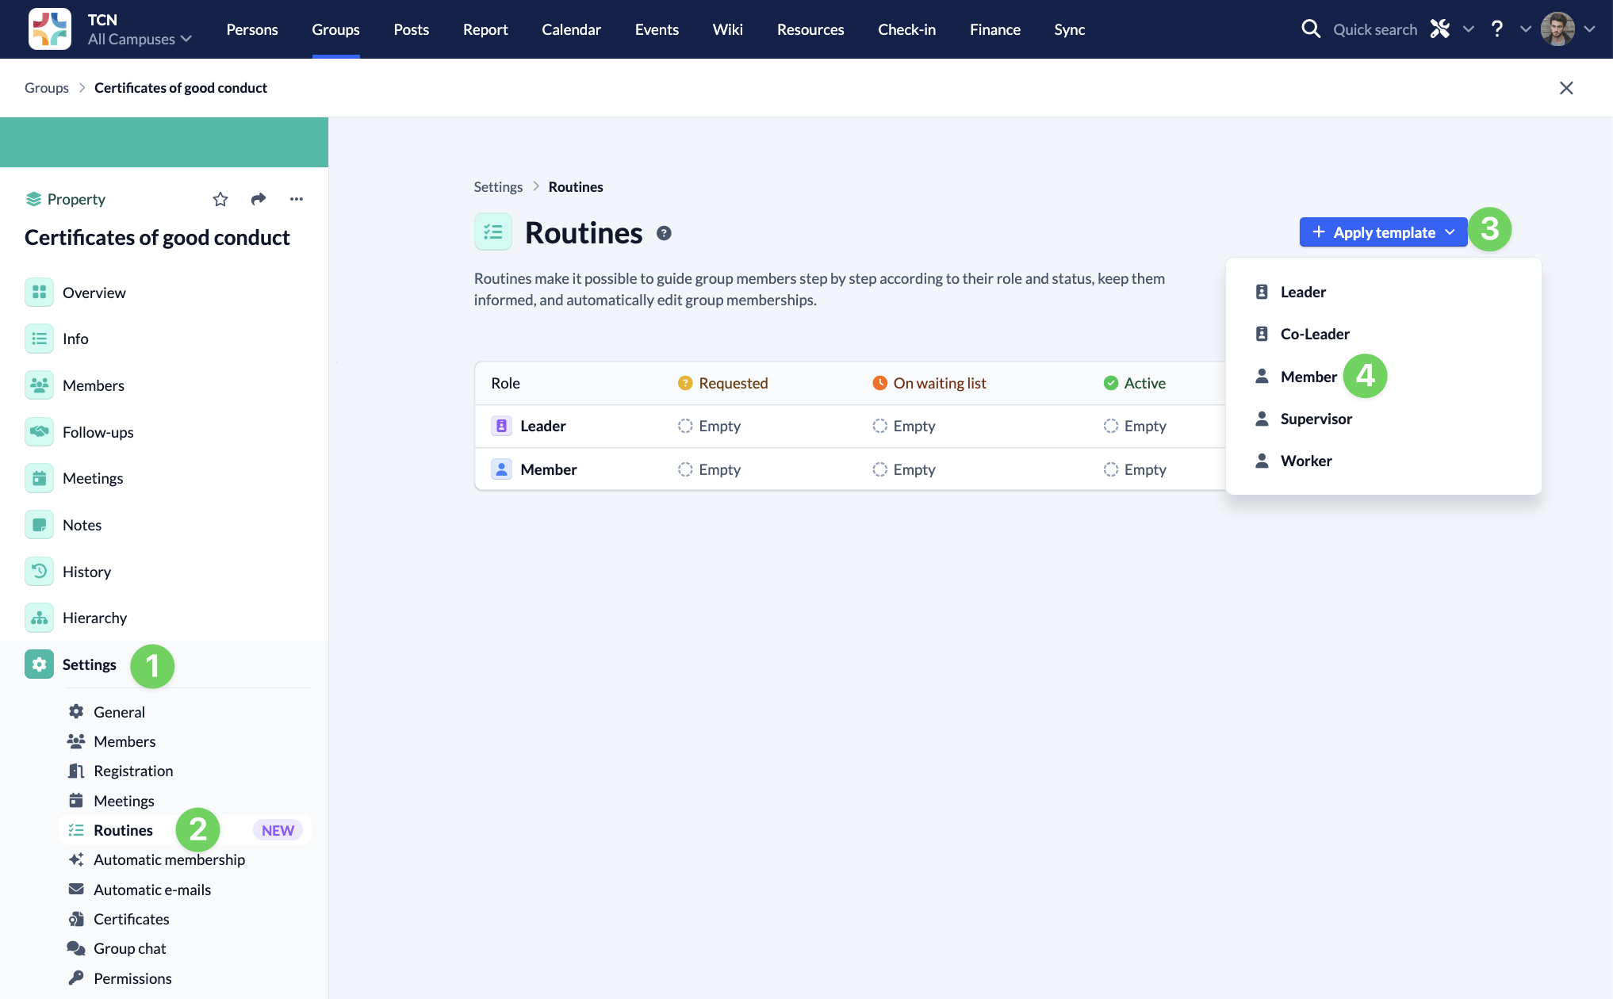This screenshot has width=1613, height=999.
Task: Open History in the sidebar
Action: pos(86,572)
